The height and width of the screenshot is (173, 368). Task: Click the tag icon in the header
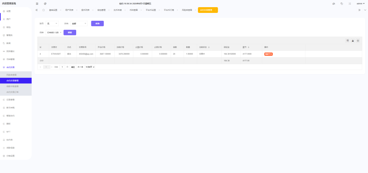[341, 4]
